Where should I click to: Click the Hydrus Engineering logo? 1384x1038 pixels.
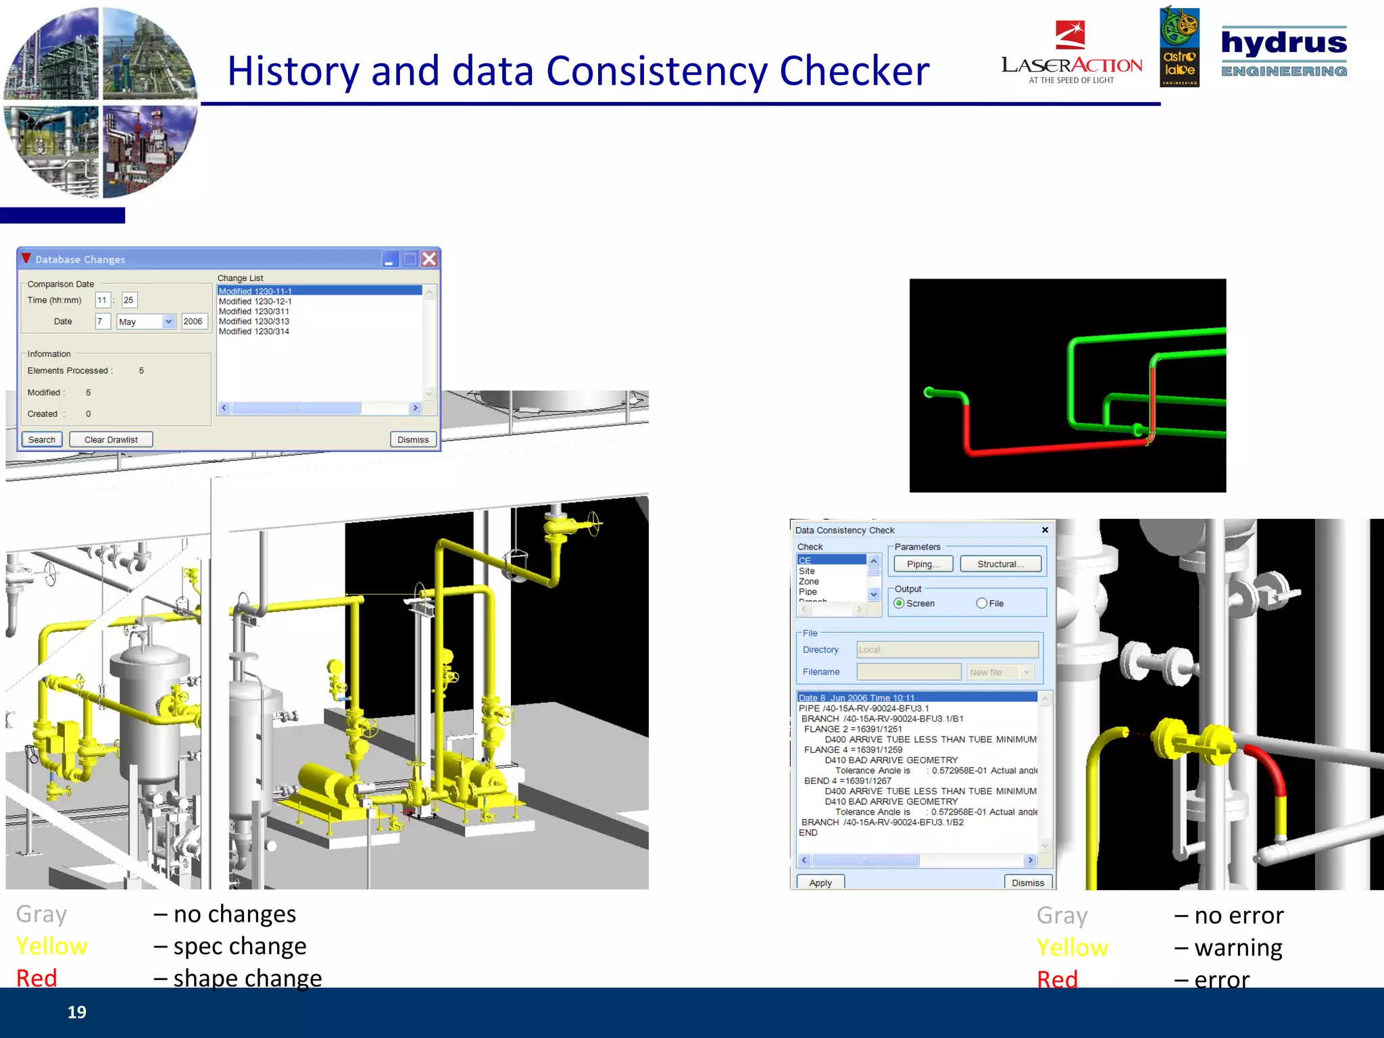[x=1284, y=52]
